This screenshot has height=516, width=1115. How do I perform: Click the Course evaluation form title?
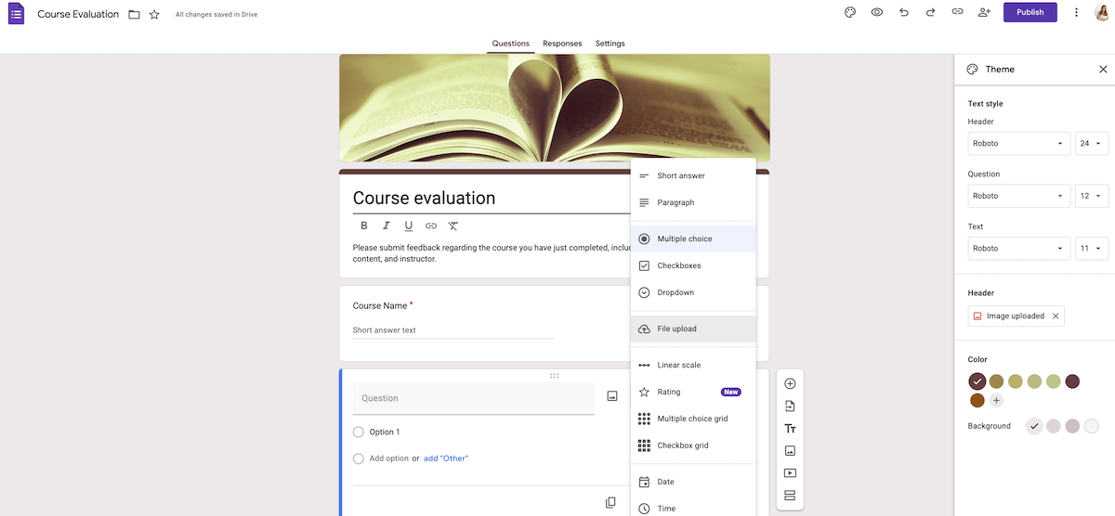point(424,198)
